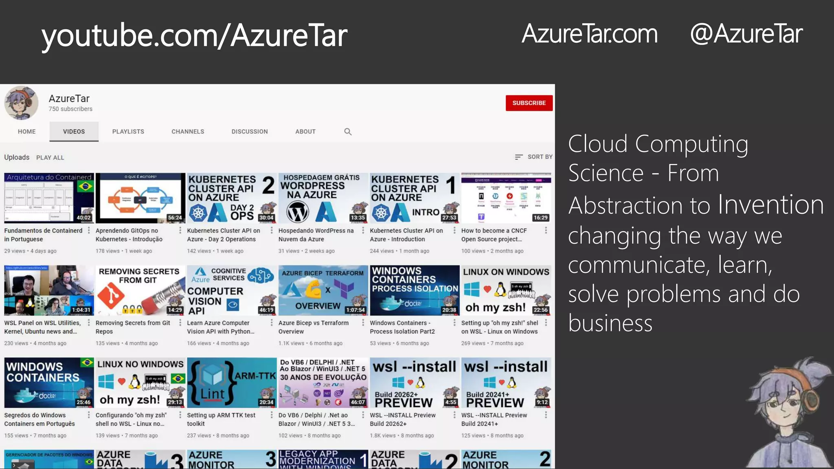Click the red Subscribe button

(529, 103)
